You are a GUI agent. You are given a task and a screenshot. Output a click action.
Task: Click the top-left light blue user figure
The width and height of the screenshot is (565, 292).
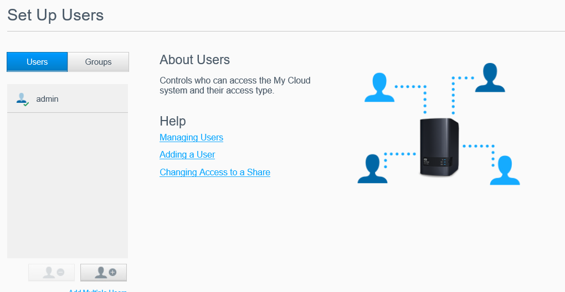click(x=379, y=88)
